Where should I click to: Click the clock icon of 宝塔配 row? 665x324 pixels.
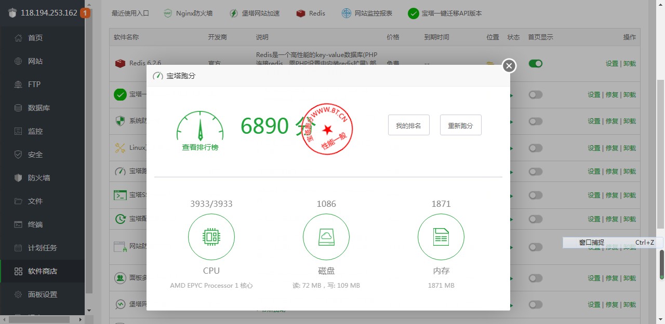click(x=120, y=219)
